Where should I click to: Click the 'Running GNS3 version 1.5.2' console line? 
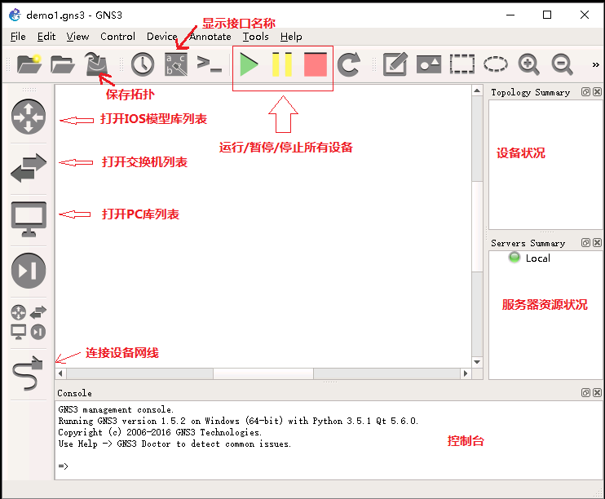(238, 421)
